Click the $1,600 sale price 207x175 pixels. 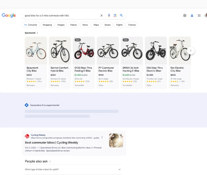click(126, 75)
